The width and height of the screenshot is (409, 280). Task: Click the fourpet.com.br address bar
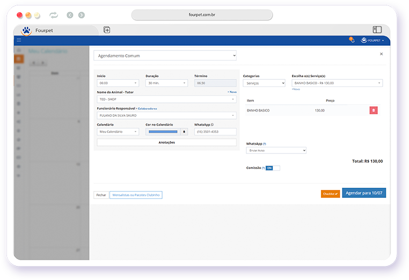pos(202,15)
